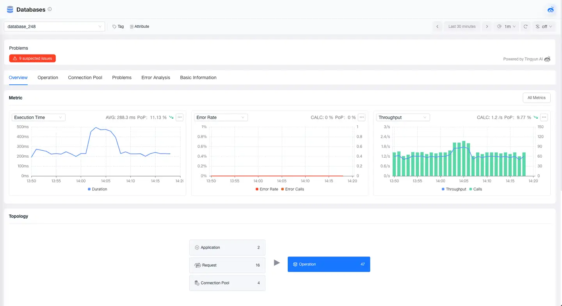The image size is (562, 306).
Task: Click the Attribute filter icon
Action: pos(132,26)
